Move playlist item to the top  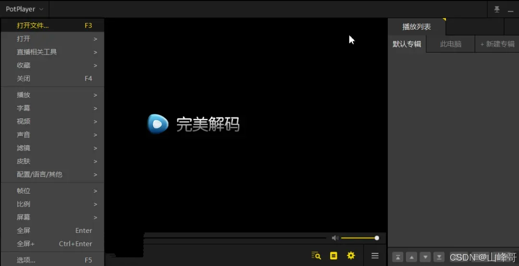pyautogui.click(x=398, y=257)
